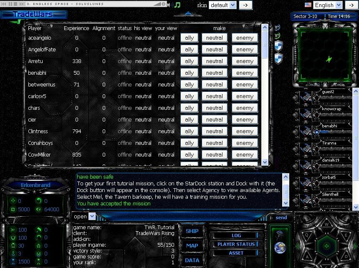Click the Earth planet icon

(x=280, y=248)
